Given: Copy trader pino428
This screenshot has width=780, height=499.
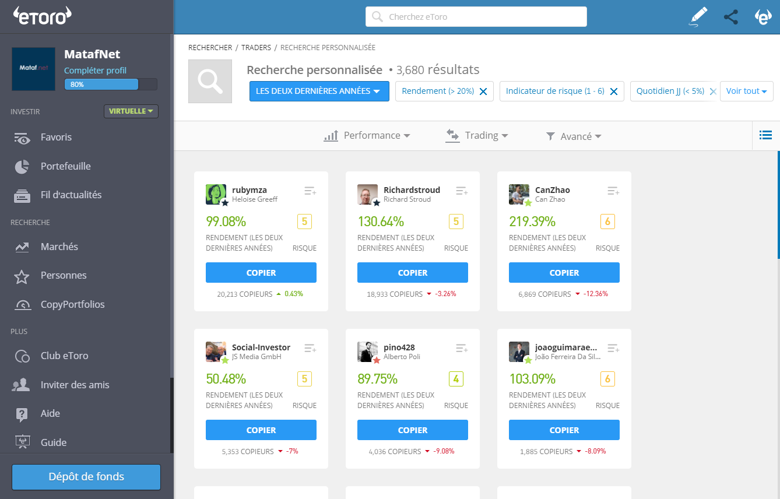Looking at the screenshot, I should point(413,430).
